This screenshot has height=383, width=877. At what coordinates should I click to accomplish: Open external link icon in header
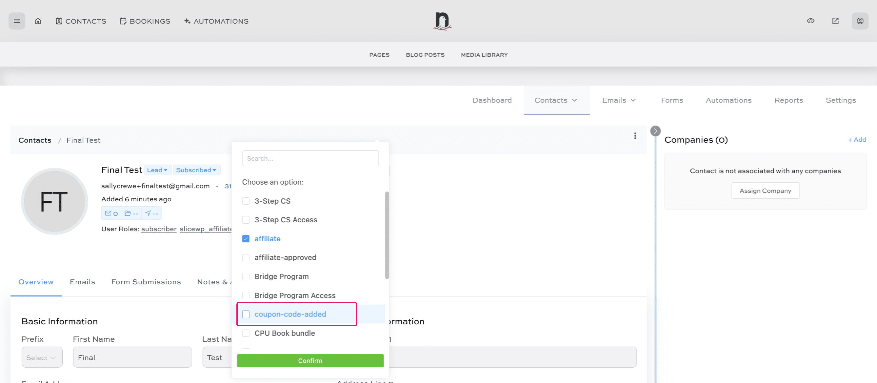(x=835, y=21)
